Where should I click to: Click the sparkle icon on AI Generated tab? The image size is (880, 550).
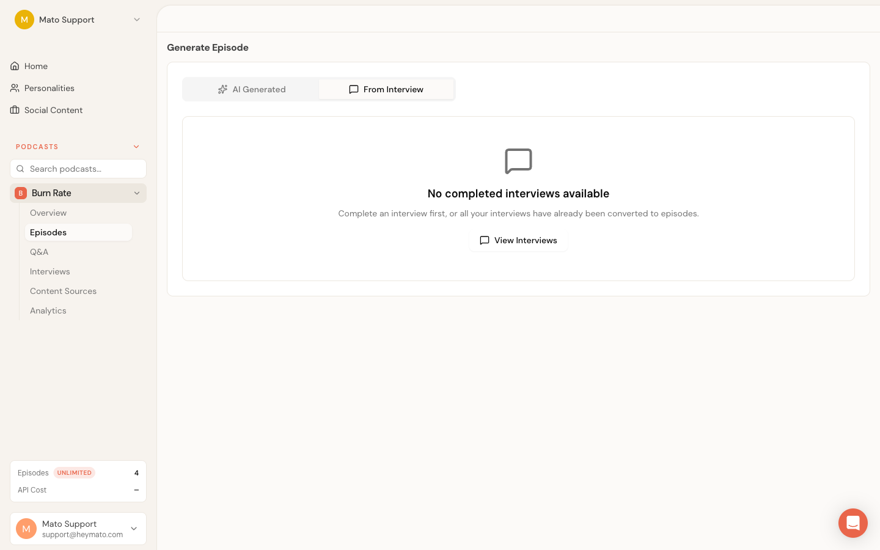(x=222, y=89)
